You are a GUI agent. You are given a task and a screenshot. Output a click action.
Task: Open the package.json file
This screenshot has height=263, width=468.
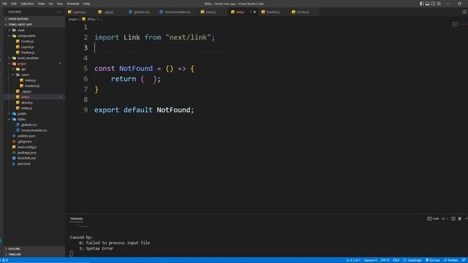[26, 153]
